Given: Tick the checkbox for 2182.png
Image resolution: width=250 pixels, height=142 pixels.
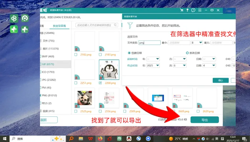Looking at the screenshot, I should (76, 55).
